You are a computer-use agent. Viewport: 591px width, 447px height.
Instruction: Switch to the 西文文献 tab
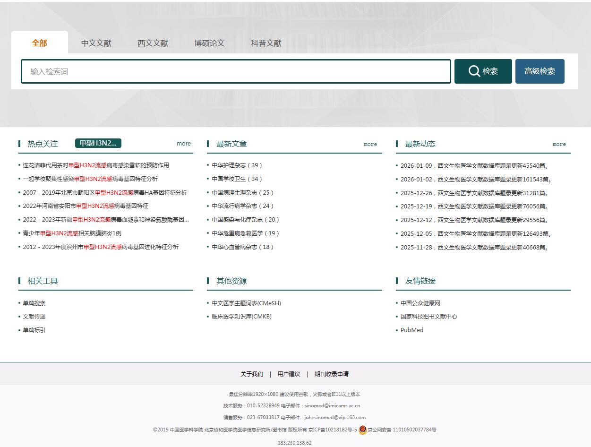[x=153, y=43]
